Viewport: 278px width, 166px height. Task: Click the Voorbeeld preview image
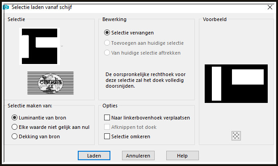click(236, 84)
